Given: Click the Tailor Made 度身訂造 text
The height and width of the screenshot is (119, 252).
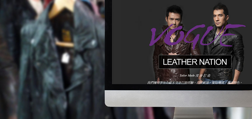Looking at the screenshot, I should pos(195,75).
